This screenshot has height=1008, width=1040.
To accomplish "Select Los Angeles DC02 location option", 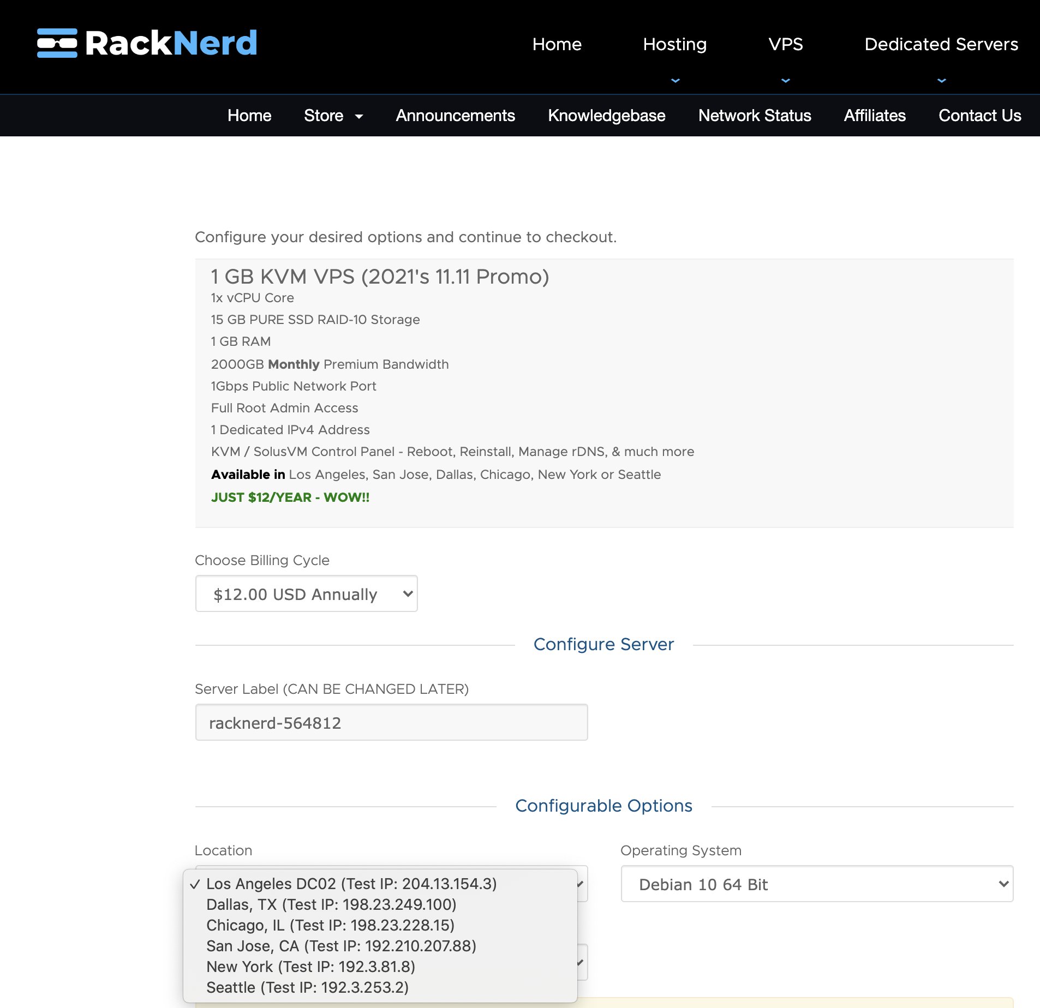I will pyautogui.click(x=380, y=884).
